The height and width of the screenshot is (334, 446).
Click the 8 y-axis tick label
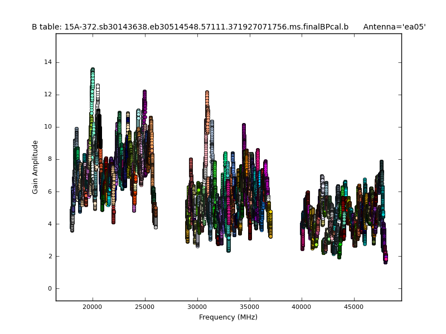click(x=50, y=159)
